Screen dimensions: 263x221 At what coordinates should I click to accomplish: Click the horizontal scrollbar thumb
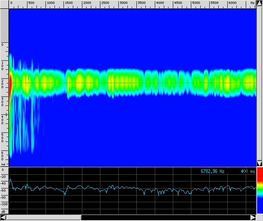[x=44, y=217]
